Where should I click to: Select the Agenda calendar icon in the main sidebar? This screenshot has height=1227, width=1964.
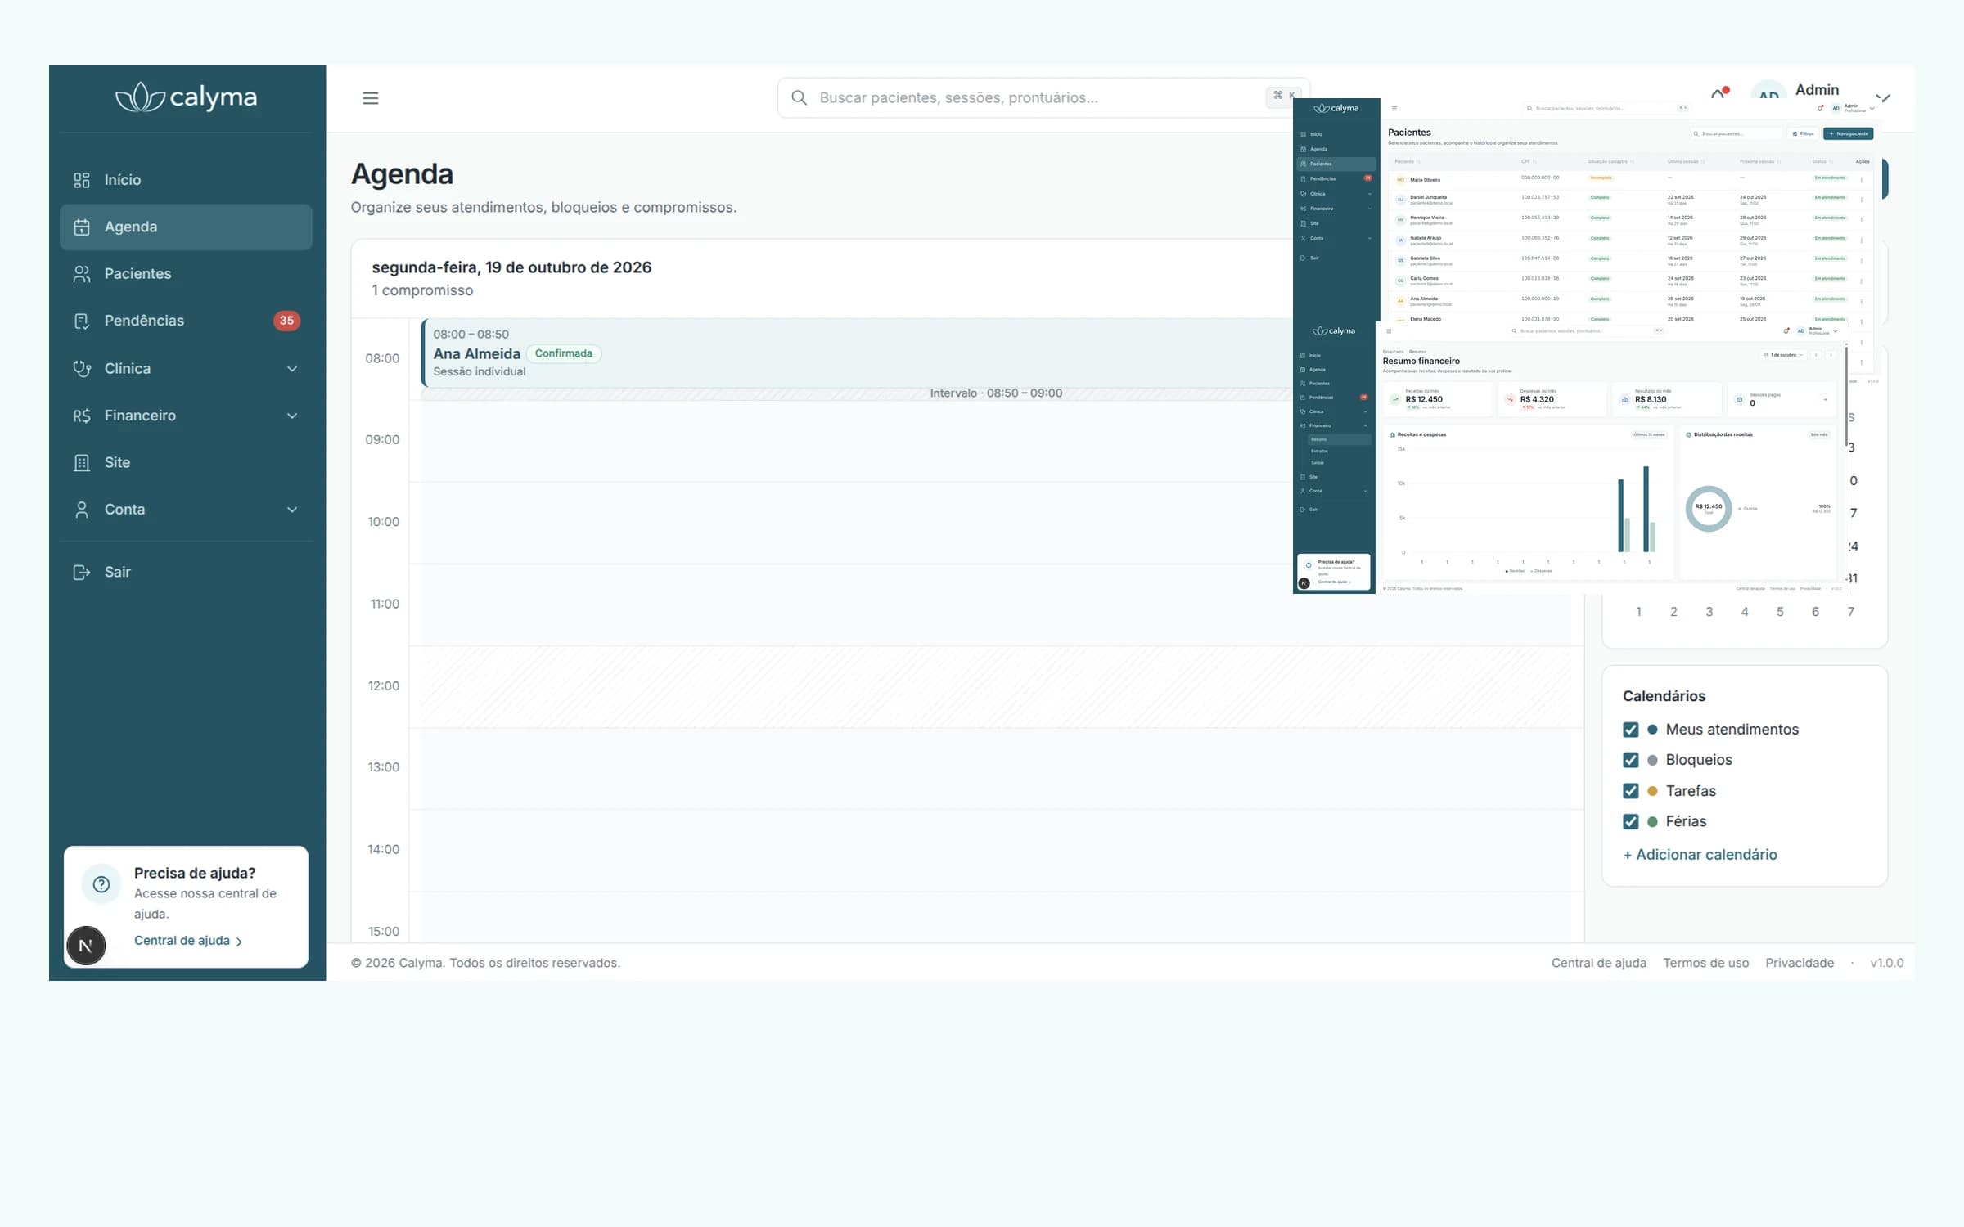click(x=82, y=227)
